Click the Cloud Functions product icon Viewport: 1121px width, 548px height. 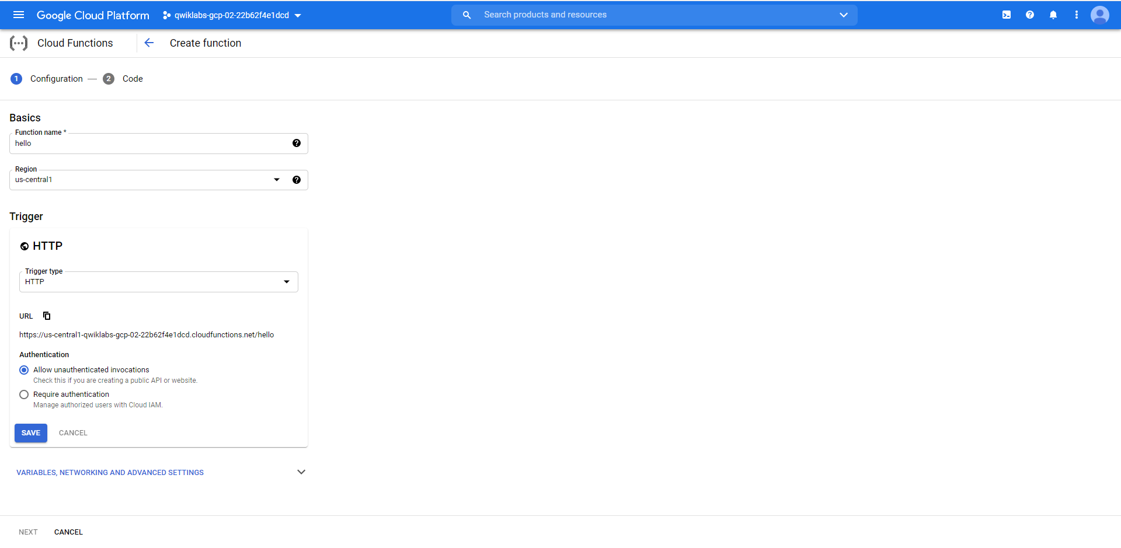pos(19,43)
